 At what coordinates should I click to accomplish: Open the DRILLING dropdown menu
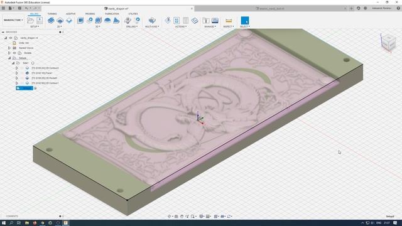132,26
